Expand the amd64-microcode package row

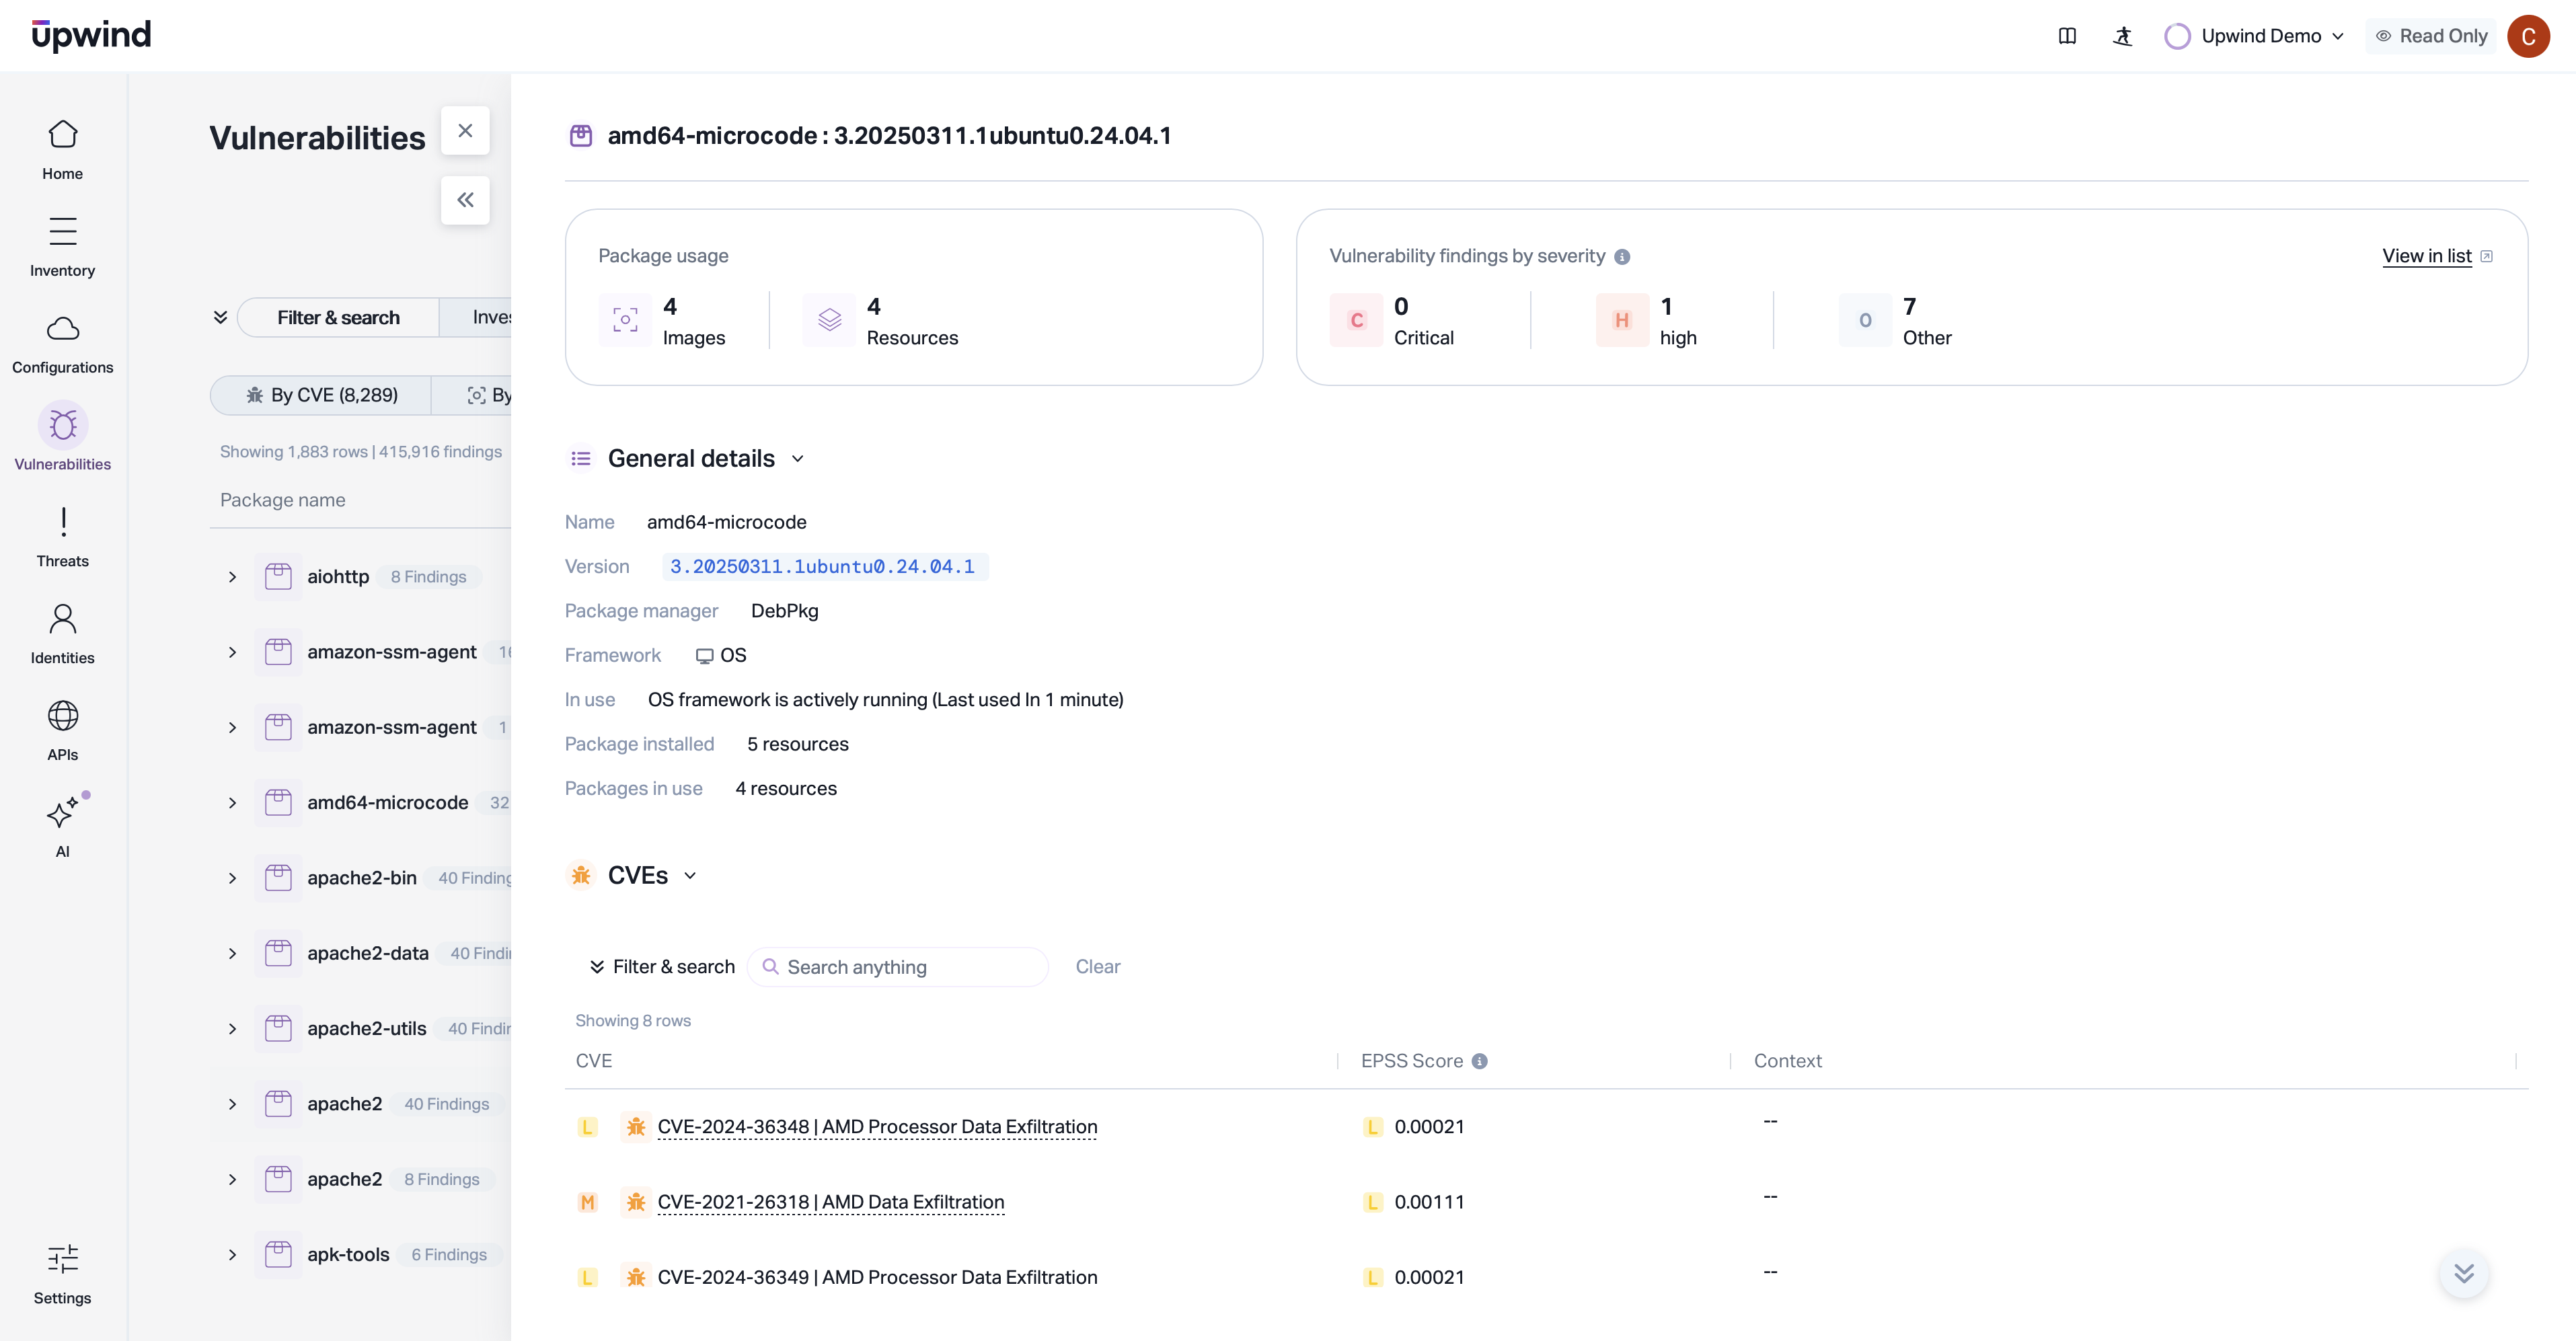pyautogui.click(x=232, y=803)
